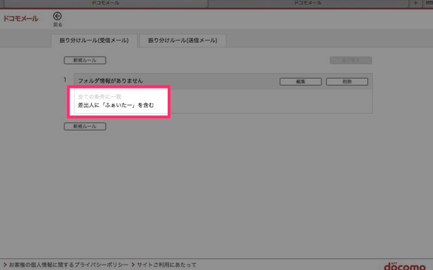Go back with the 戻る arrow icon

pos(58,16)
